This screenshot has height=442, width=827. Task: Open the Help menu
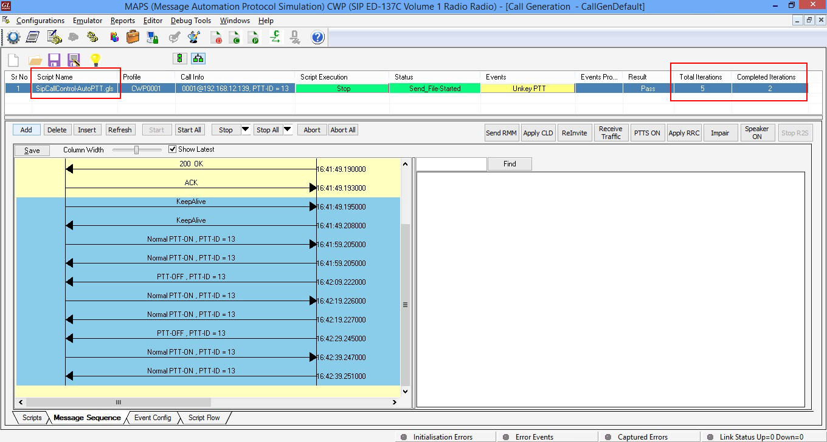266,21
